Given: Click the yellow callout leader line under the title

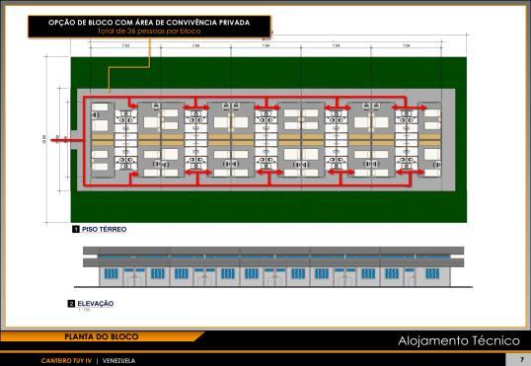Looking at the screenshot, I should (129, 67).
